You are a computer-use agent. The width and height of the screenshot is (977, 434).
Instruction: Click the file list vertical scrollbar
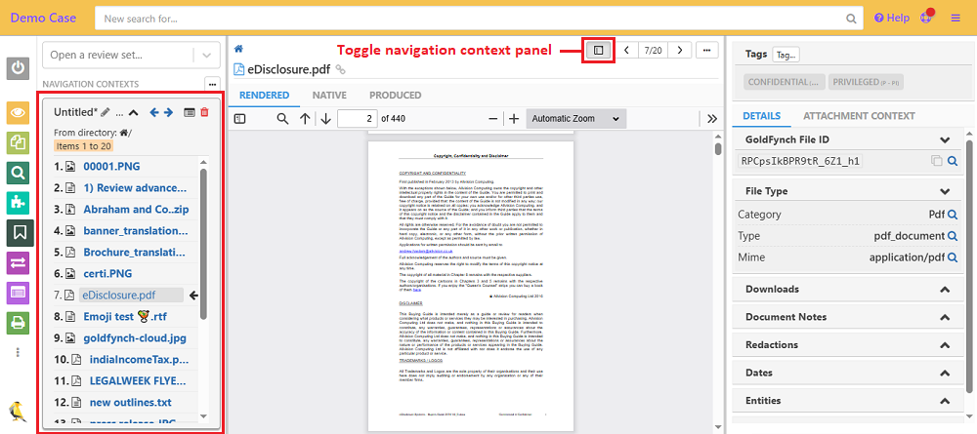coord(203,244)
